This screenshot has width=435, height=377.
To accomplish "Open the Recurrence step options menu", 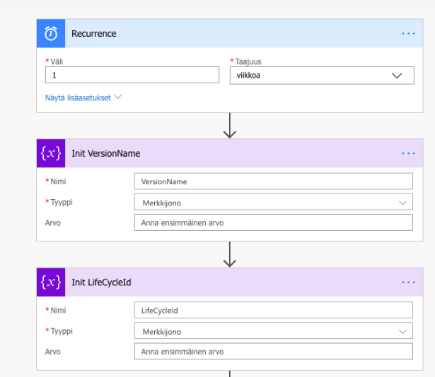I will click(408, 34).
